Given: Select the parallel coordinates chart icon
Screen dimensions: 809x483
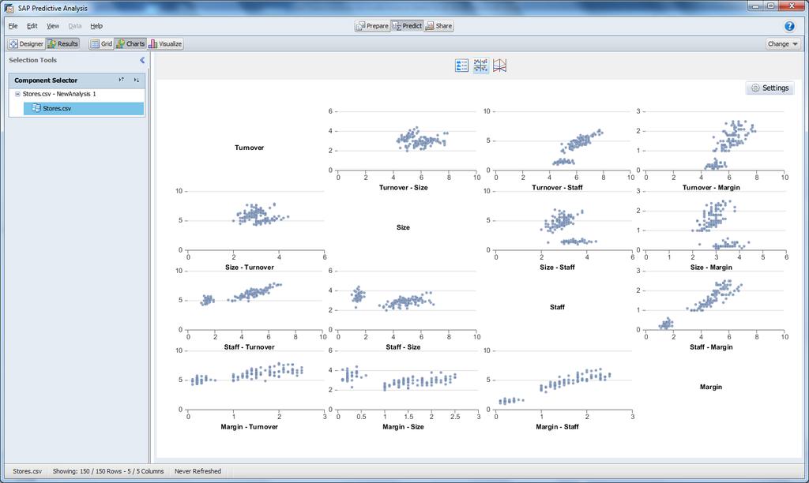Looking at the screenshot, I should (x=499, y=66).
